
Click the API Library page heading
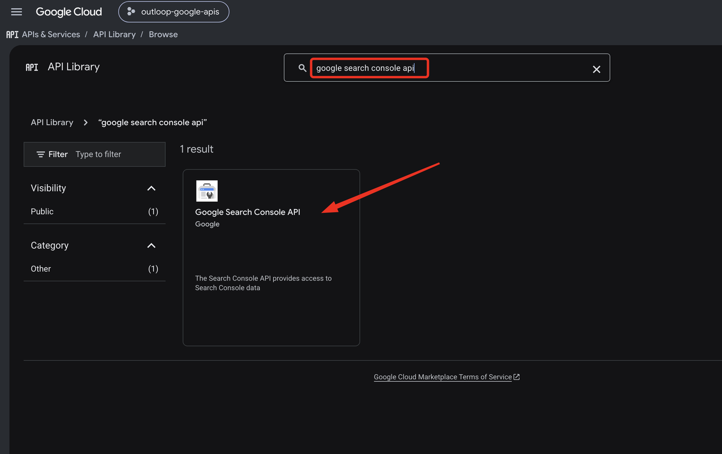coord(74,67)
